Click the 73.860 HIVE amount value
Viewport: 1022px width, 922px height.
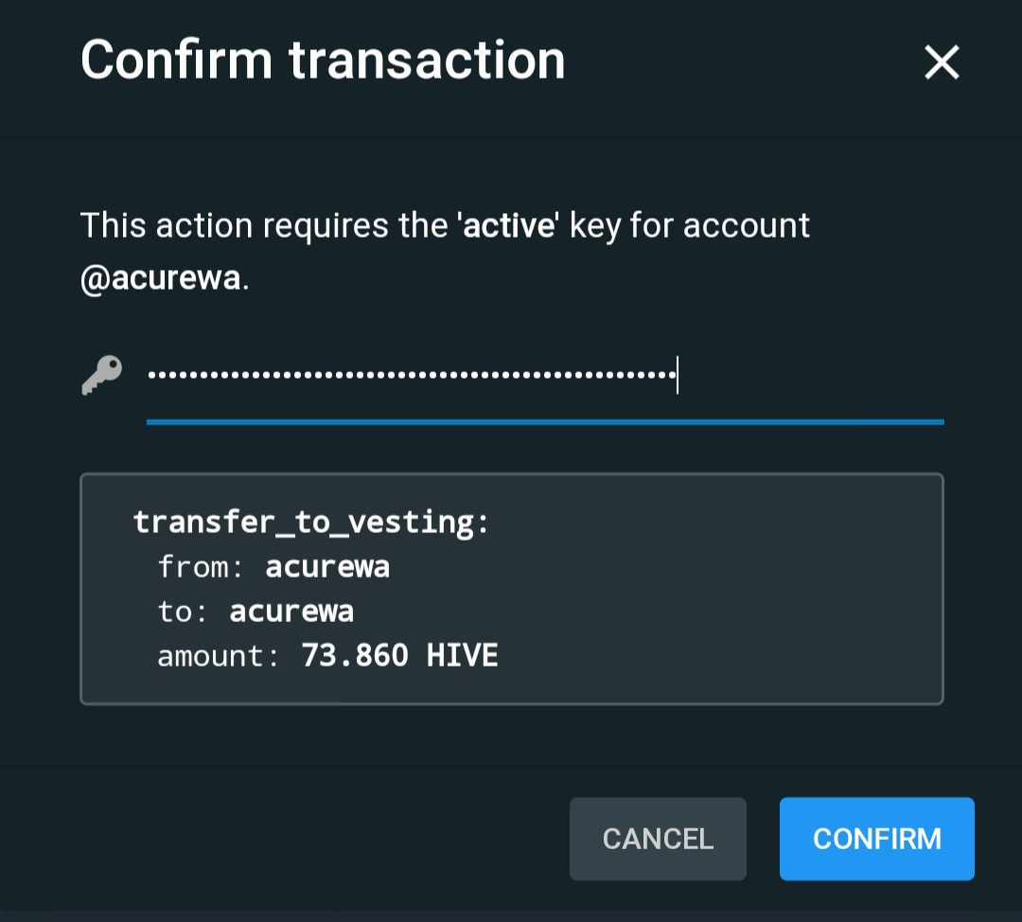coord(399,655)
